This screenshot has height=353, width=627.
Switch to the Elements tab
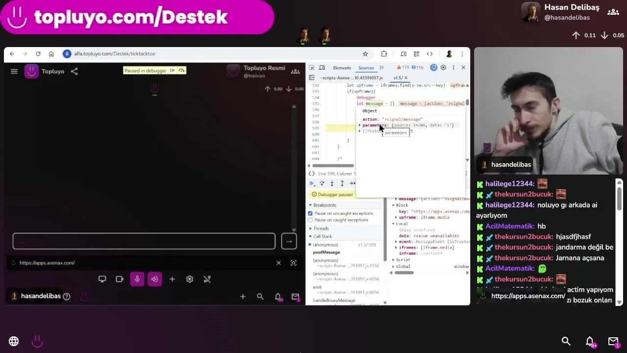click(x=342, y=68)
